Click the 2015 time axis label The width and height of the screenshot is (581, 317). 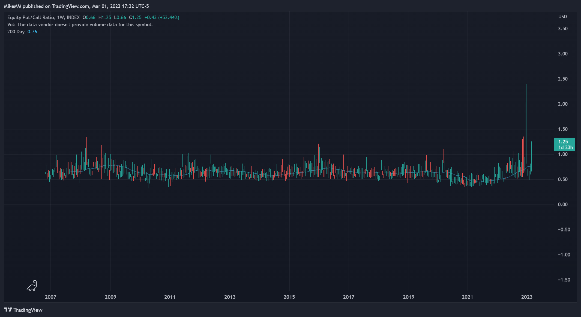point(289,297)
